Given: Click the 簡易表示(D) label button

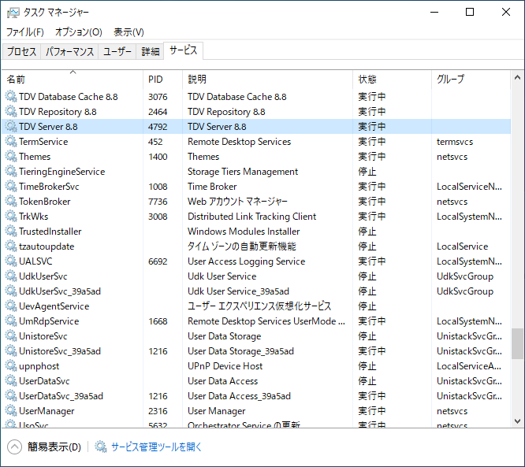Looking at the screenshot, I should tap(54, 447).
